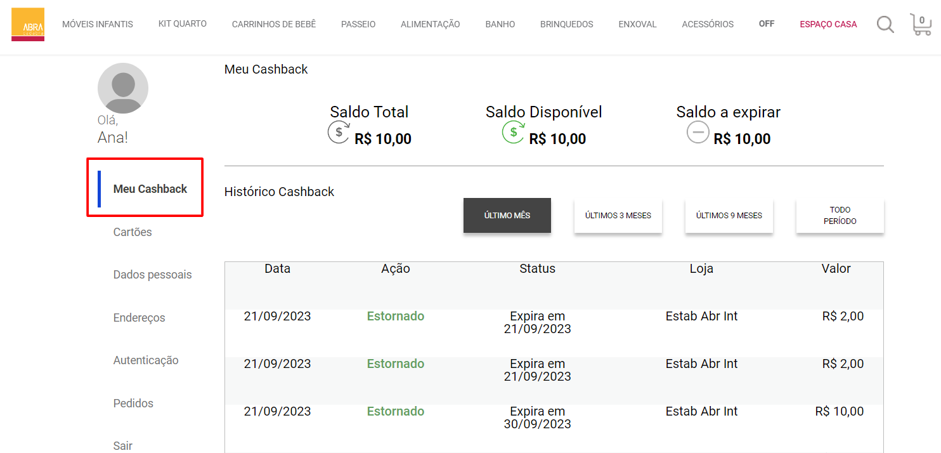Click the Saldo Total dollar icon

tap(338, 132)
